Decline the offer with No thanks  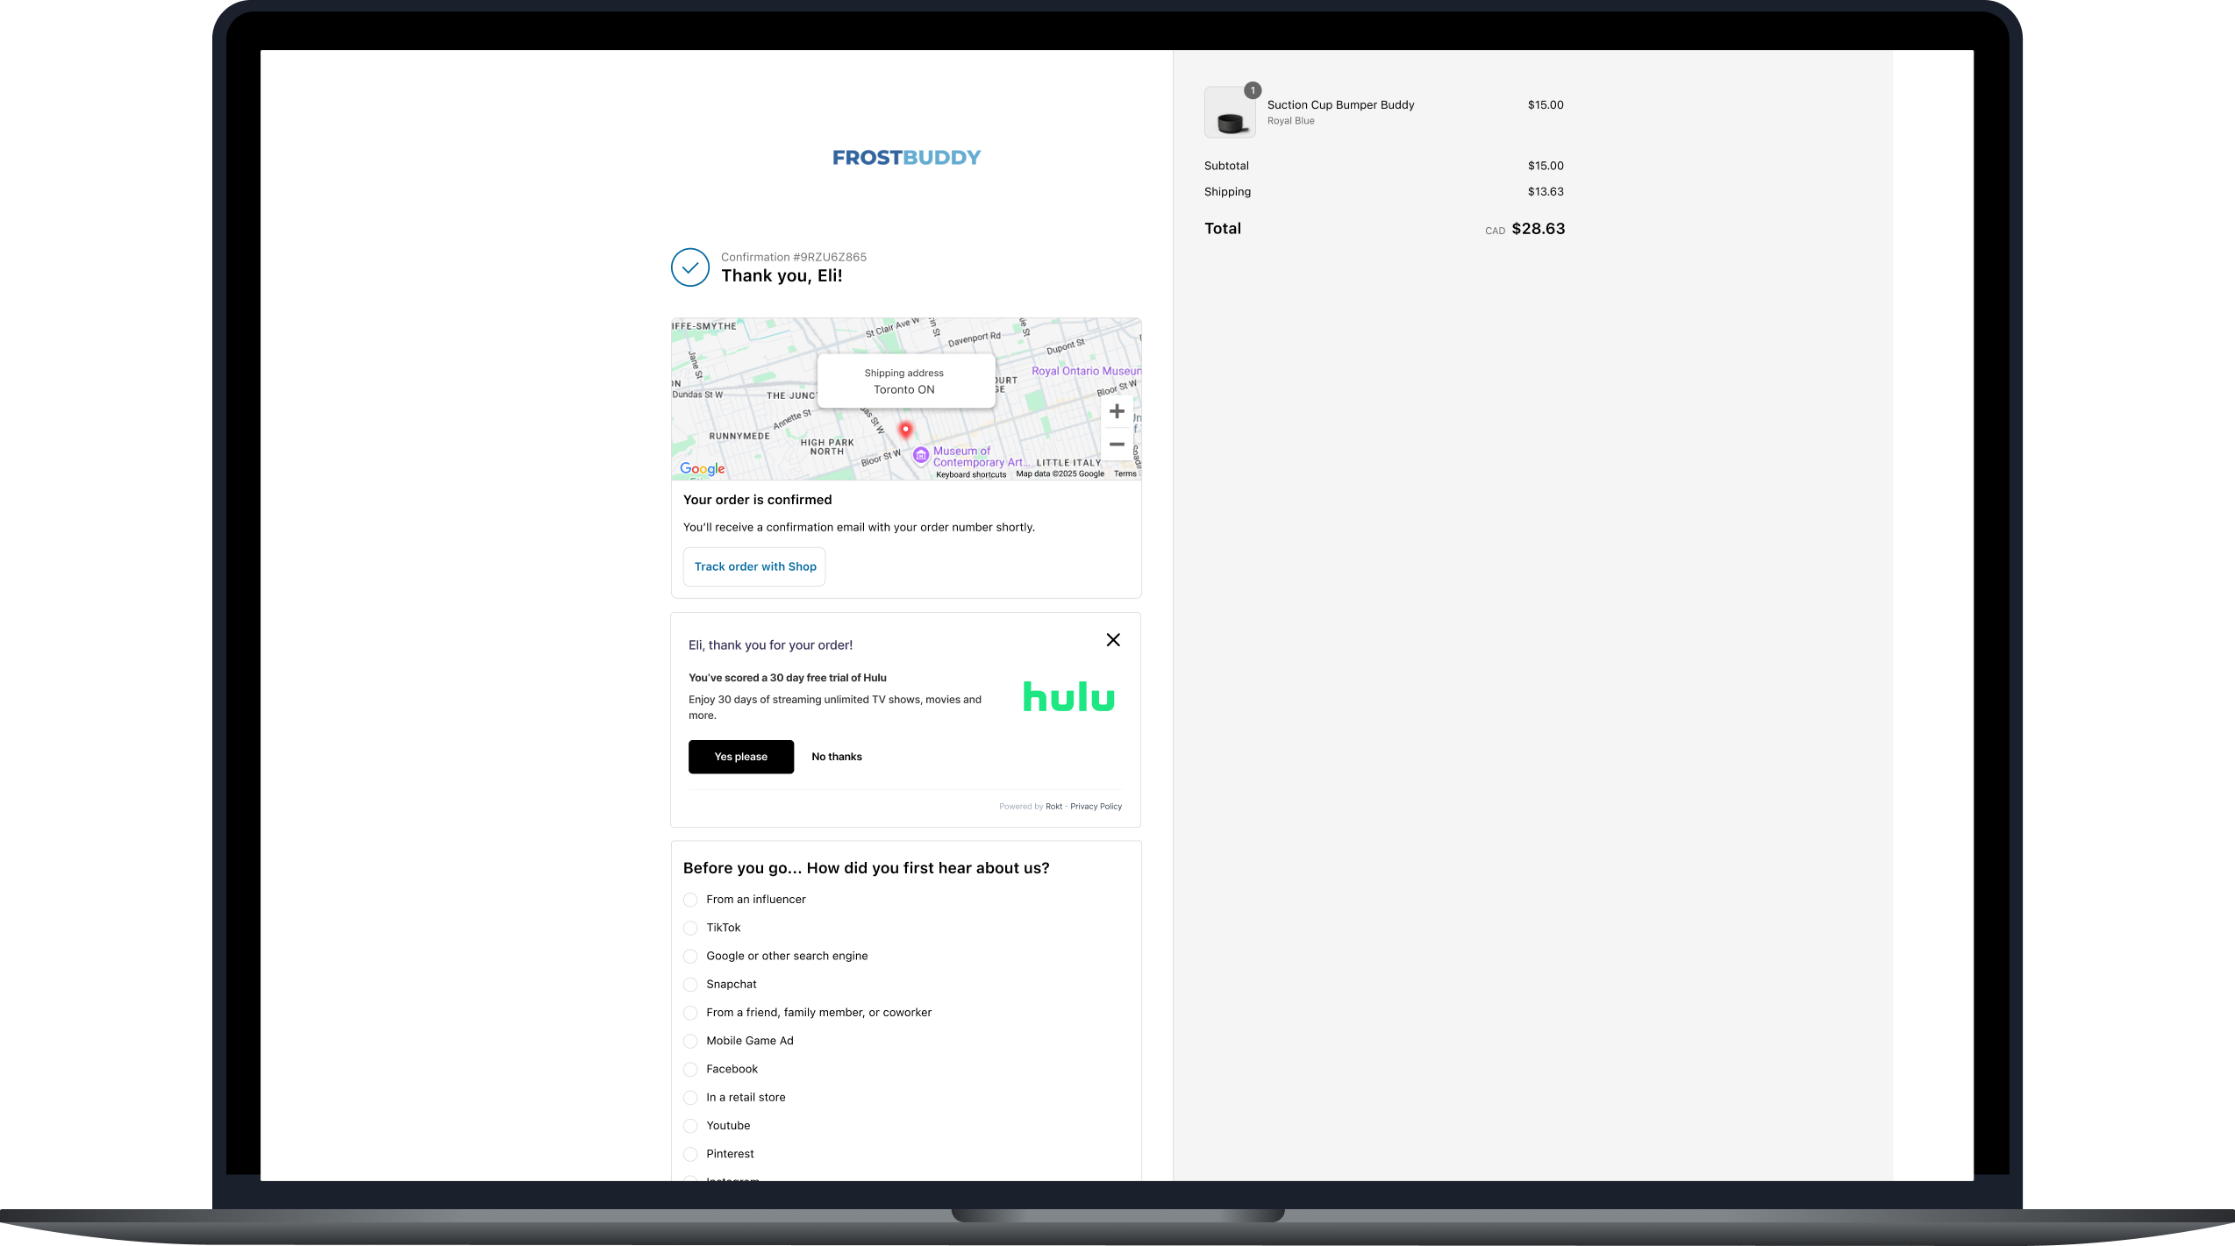[x=837, y=757]
